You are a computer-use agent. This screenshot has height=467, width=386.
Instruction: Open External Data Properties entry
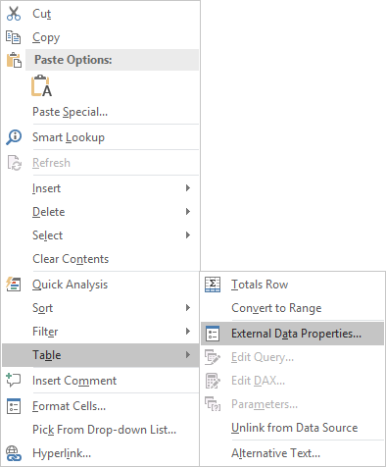(x=292, y=334)
